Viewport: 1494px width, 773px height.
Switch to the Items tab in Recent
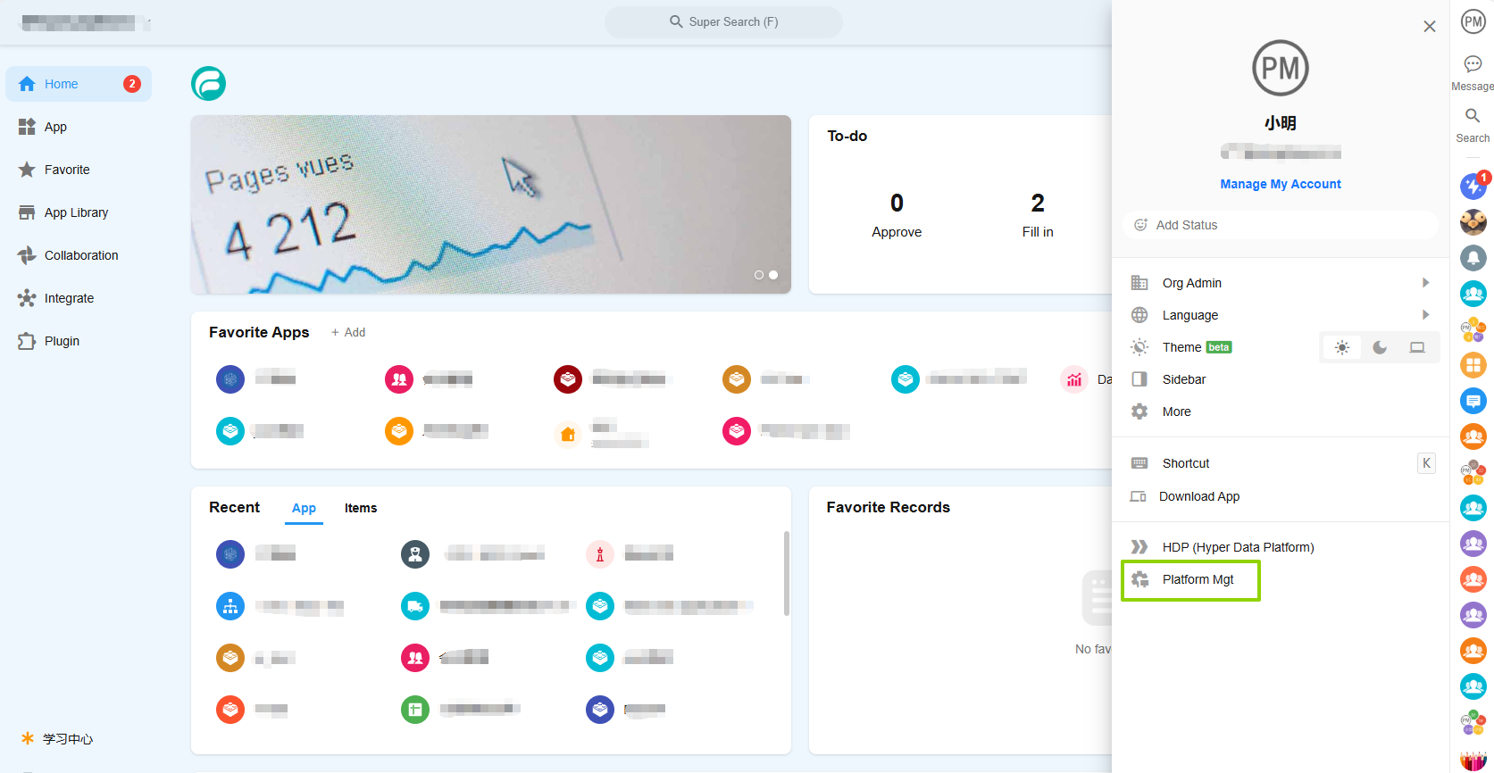coord(361,508)
